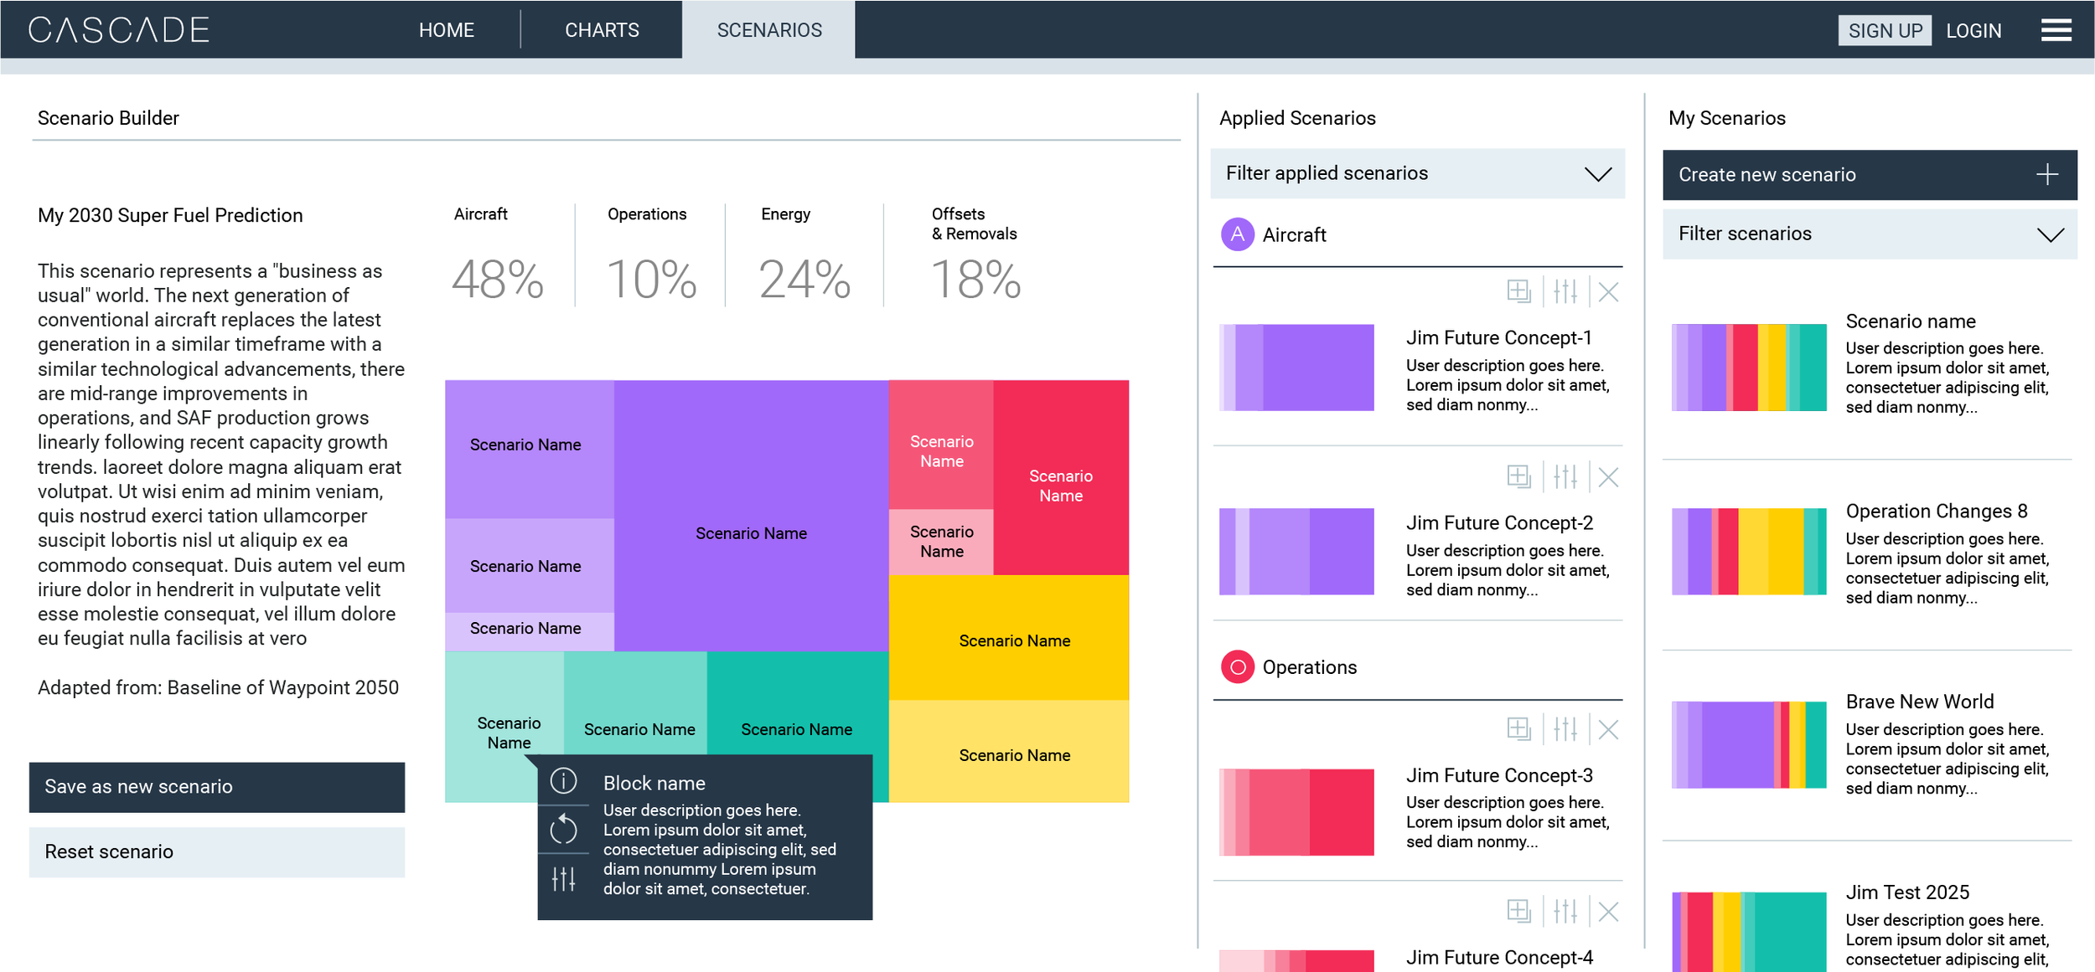The height and width of the screenshot is (972, 2095).
Task: Click Save as new scenario button
Action: point(217,787)
